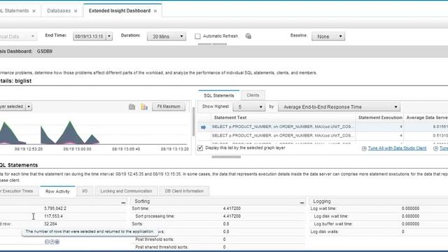This screenshot has width=448, height=252.
Task: Click the 08/19 13:00:00 axis label
Action: pos(77,149)
